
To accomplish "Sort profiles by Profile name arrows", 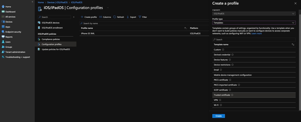I will (185, 28).
